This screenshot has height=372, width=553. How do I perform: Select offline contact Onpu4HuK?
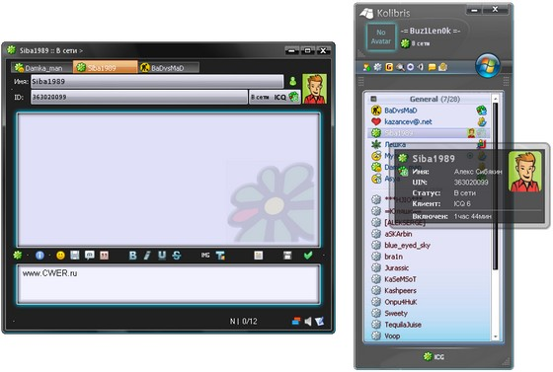429,302
